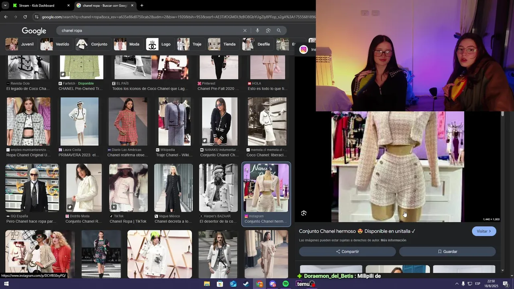Image resolution: width=514 pixels, height=289 pixels.
Task: Open File Explorer from the taskbar
Action: click(207, 284)
